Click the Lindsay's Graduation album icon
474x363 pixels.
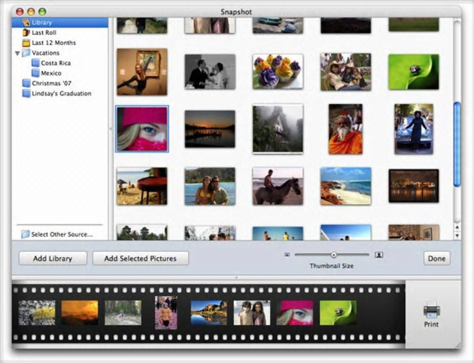coord(26,93)
